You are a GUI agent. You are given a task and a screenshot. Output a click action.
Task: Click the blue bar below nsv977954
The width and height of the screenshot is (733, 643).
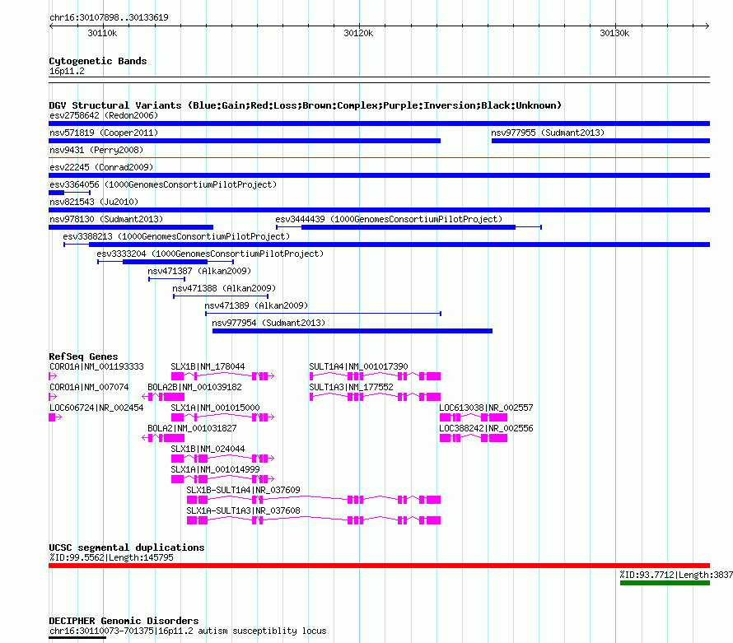[352, 331]
